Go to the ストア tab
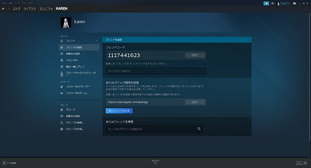 (x=17, y=9)
